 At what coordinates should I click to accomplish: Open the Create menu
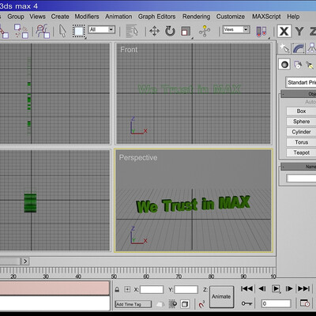[x=60, y=17]
